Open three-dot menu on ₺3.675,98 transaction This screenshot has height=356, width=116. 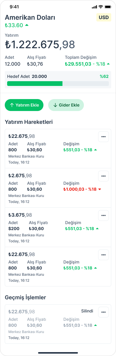click(x=104, y=215)
